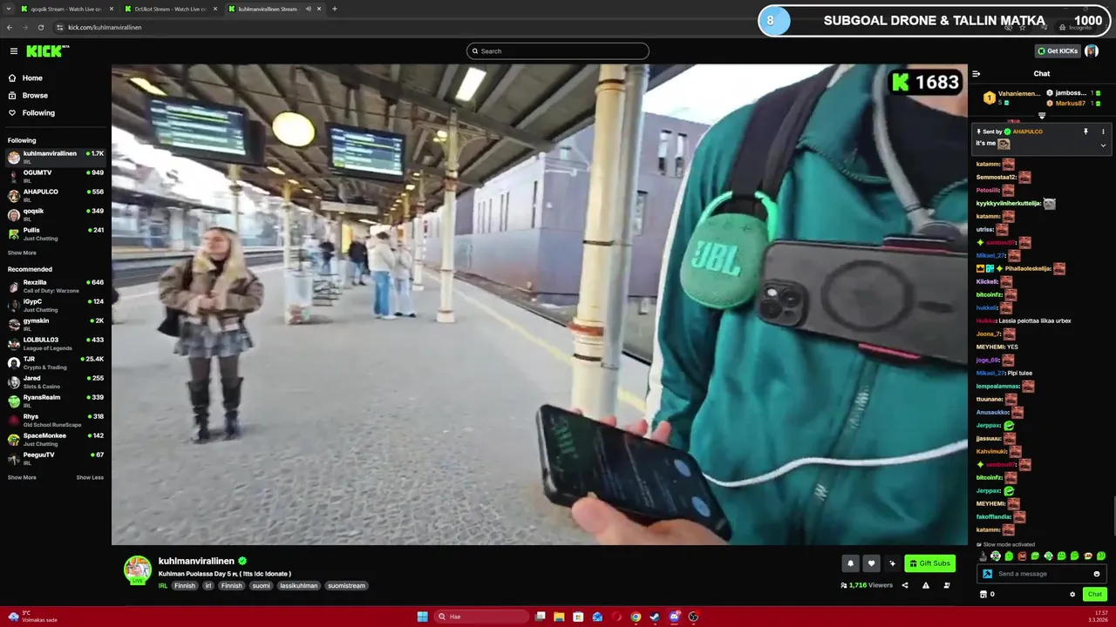Open the browser tab search dropdown
Image resolution: width=1116 pixels, height=627 pixels.
(9, 9)
